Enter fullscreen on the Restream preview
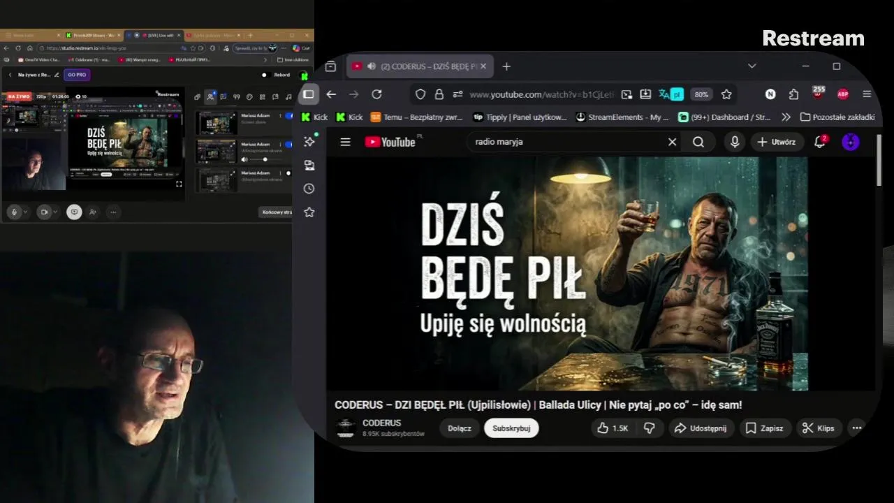This screenshot has width=894, height=503. [179, 184]
